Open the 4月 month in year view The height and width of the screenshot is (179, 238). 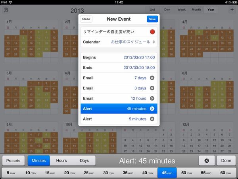pos(207,41)
